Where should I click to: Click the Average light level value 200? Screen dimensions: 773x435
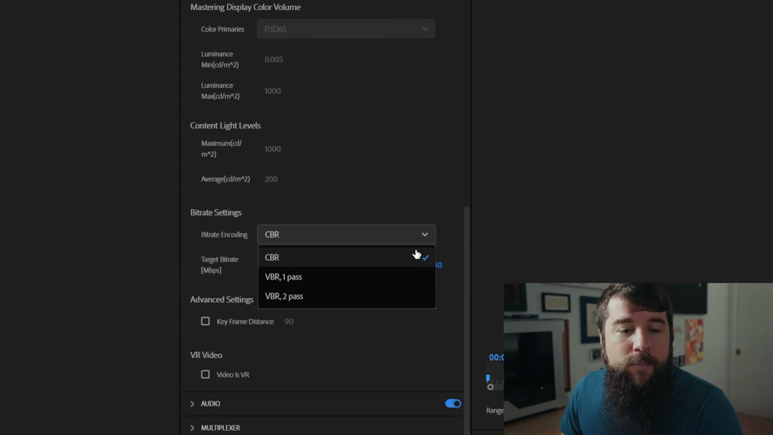coord(271,179)
